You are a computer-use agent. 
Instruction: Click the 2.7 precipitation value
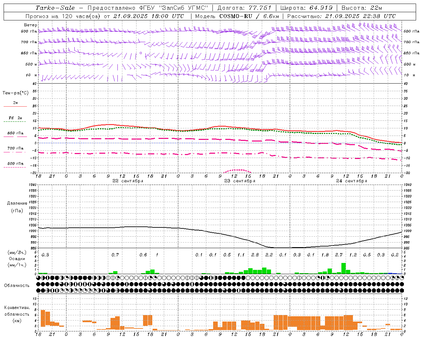pyautogui.click(x=339, y=255)
